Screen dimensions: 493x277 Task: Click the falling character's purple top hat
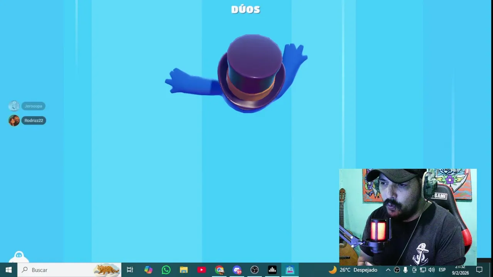[x=252, y=71]
